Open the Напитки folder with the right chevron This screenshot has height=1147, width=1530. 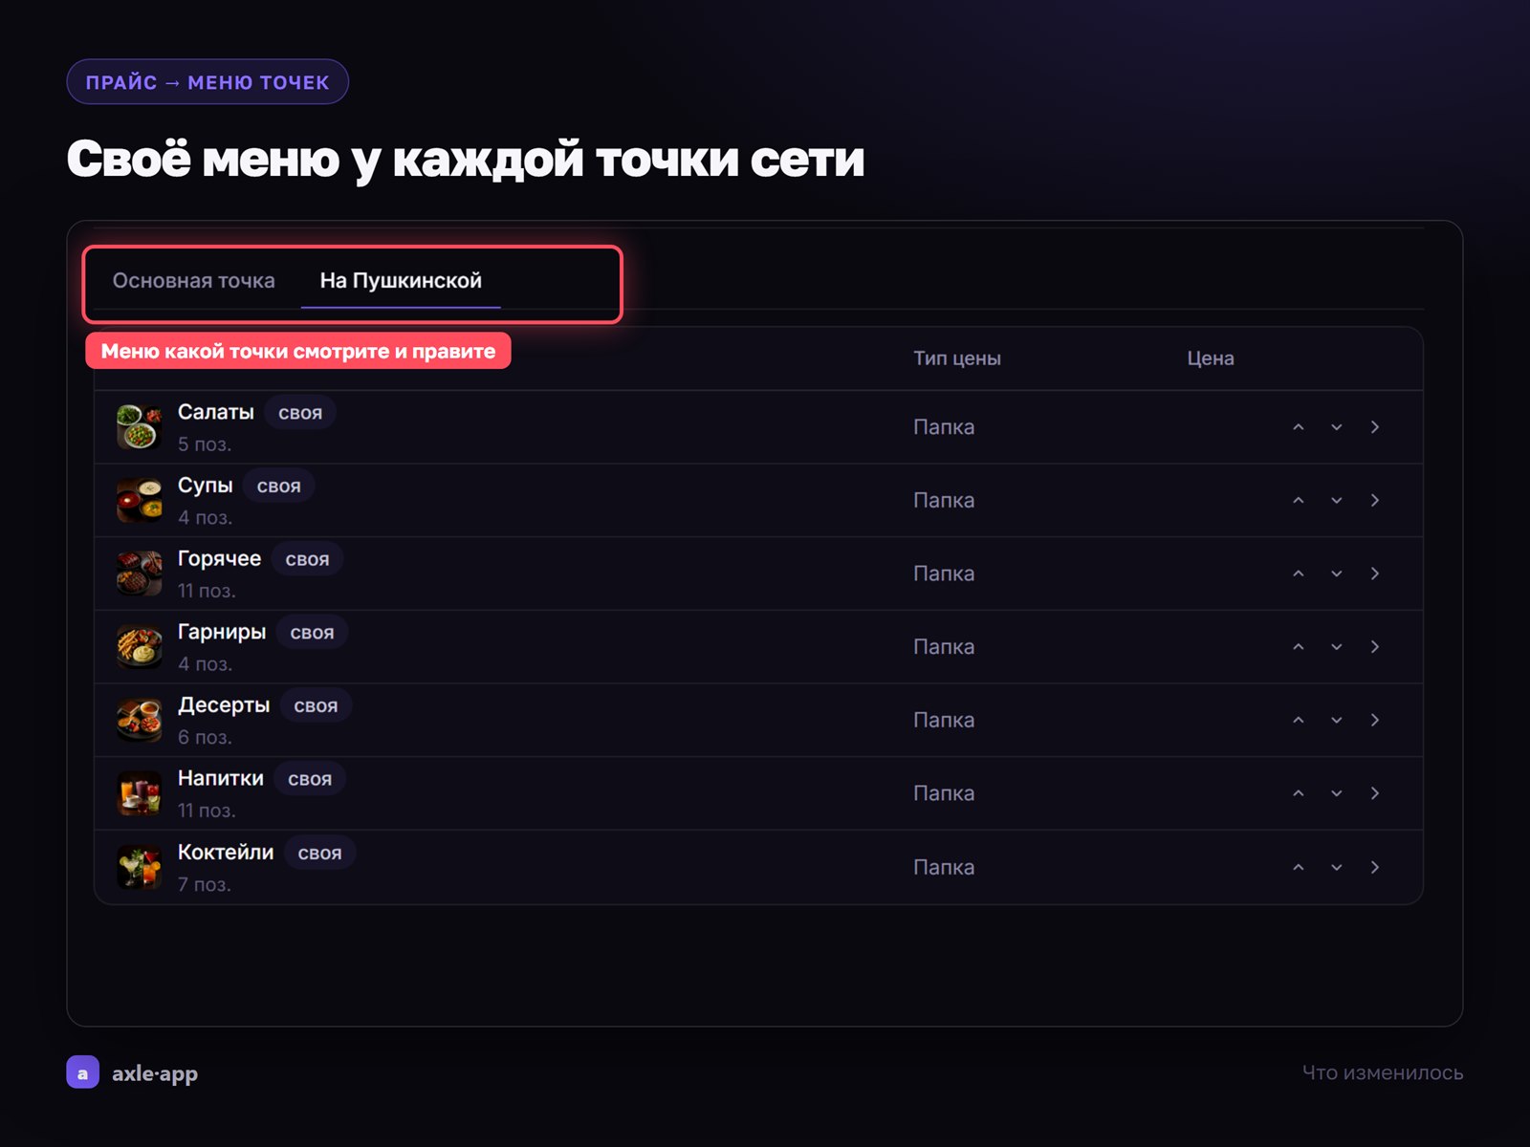click(x=1375, y=793)
